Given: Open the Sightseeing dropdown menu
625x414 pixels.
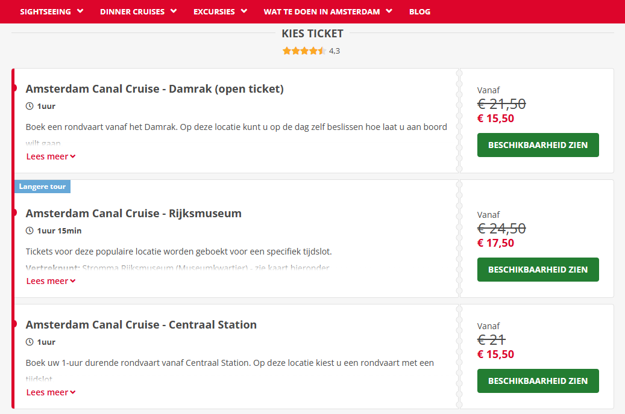Looking at the screenshot, I should pyautogui.click(x=52, y=11).
